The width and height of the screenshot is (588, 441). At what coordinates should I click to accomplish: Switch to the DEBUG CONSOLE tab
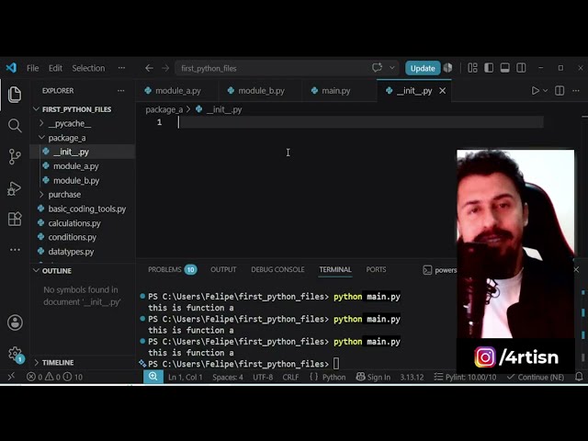[277, 269]
